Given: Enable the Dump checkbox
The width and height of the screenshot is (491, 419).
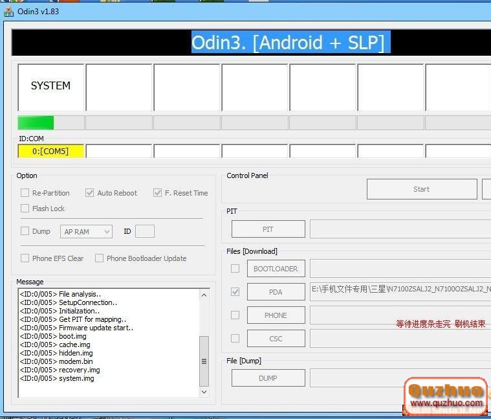Looking at the screenshot, I should pos(25,231).
